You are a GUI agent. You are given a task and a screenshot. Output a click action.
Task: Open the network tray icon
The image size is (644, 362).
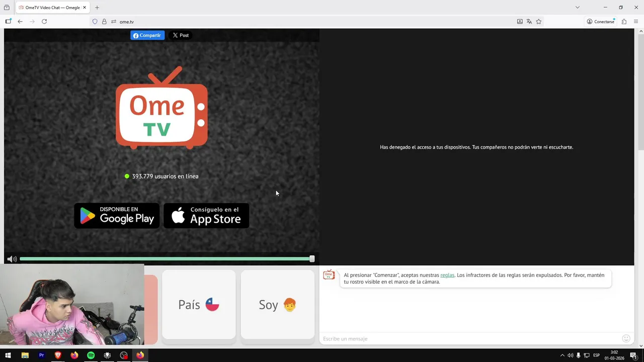587,355
